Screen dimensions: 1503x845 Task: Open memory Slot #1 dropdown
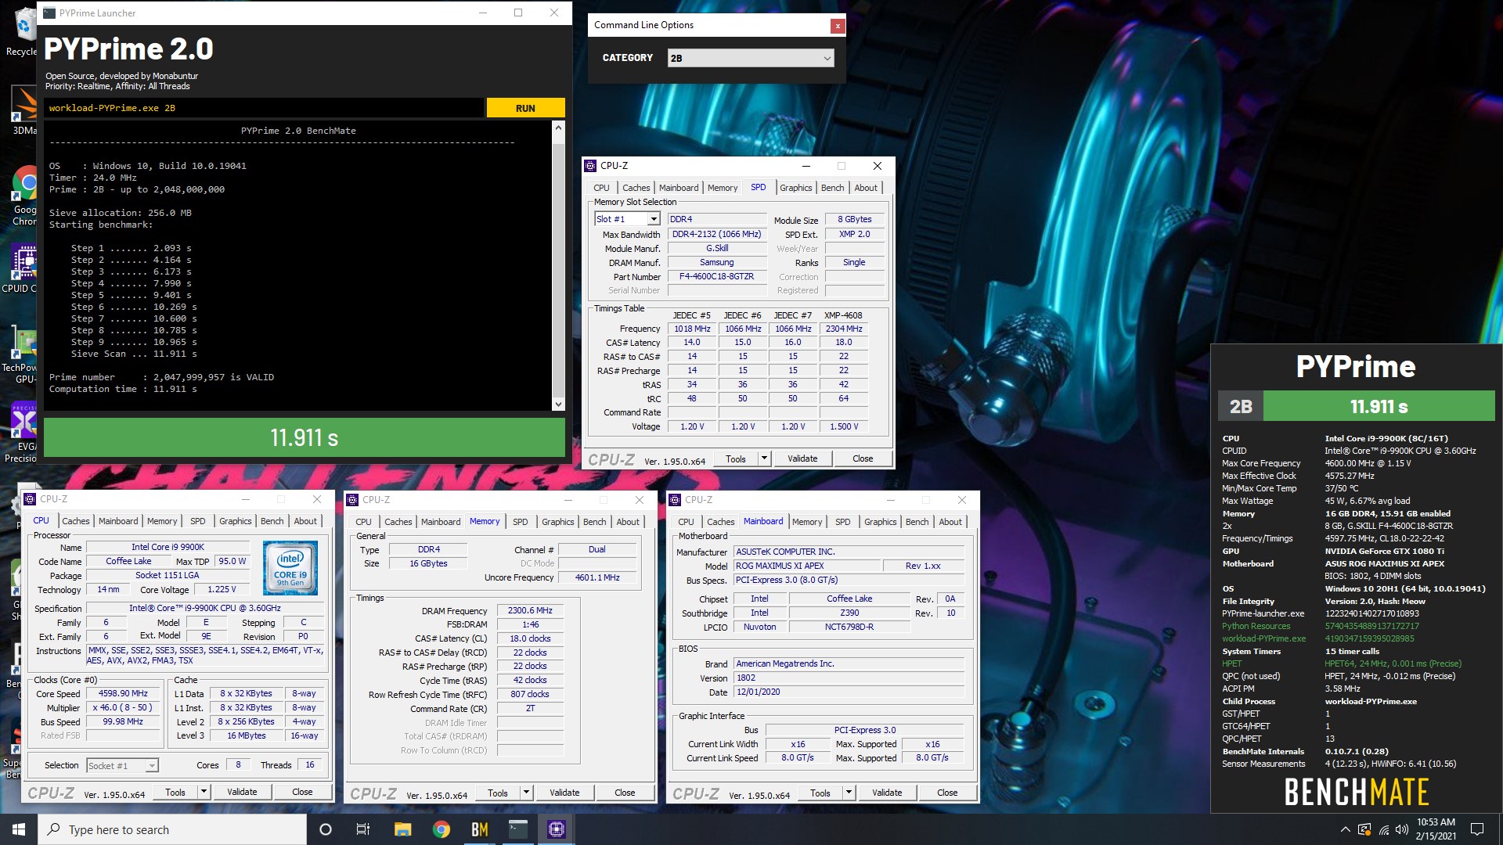628,219
